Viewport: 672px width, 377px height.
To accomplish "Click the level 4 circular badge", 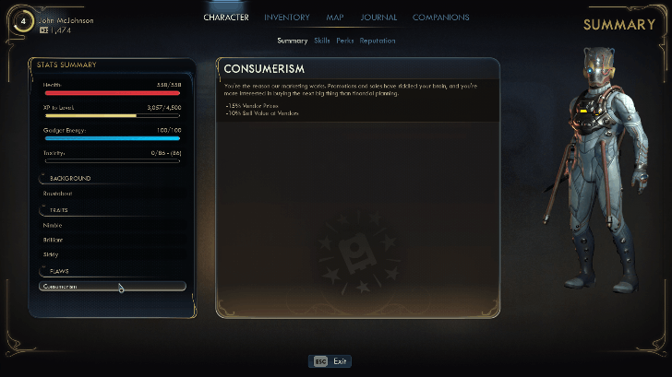I will pos(23,21).
